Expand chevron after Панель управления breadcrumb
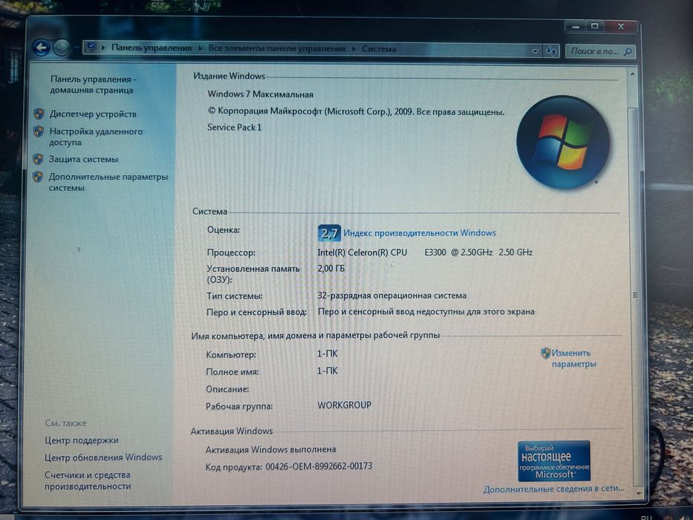 [x=200, y=48]
